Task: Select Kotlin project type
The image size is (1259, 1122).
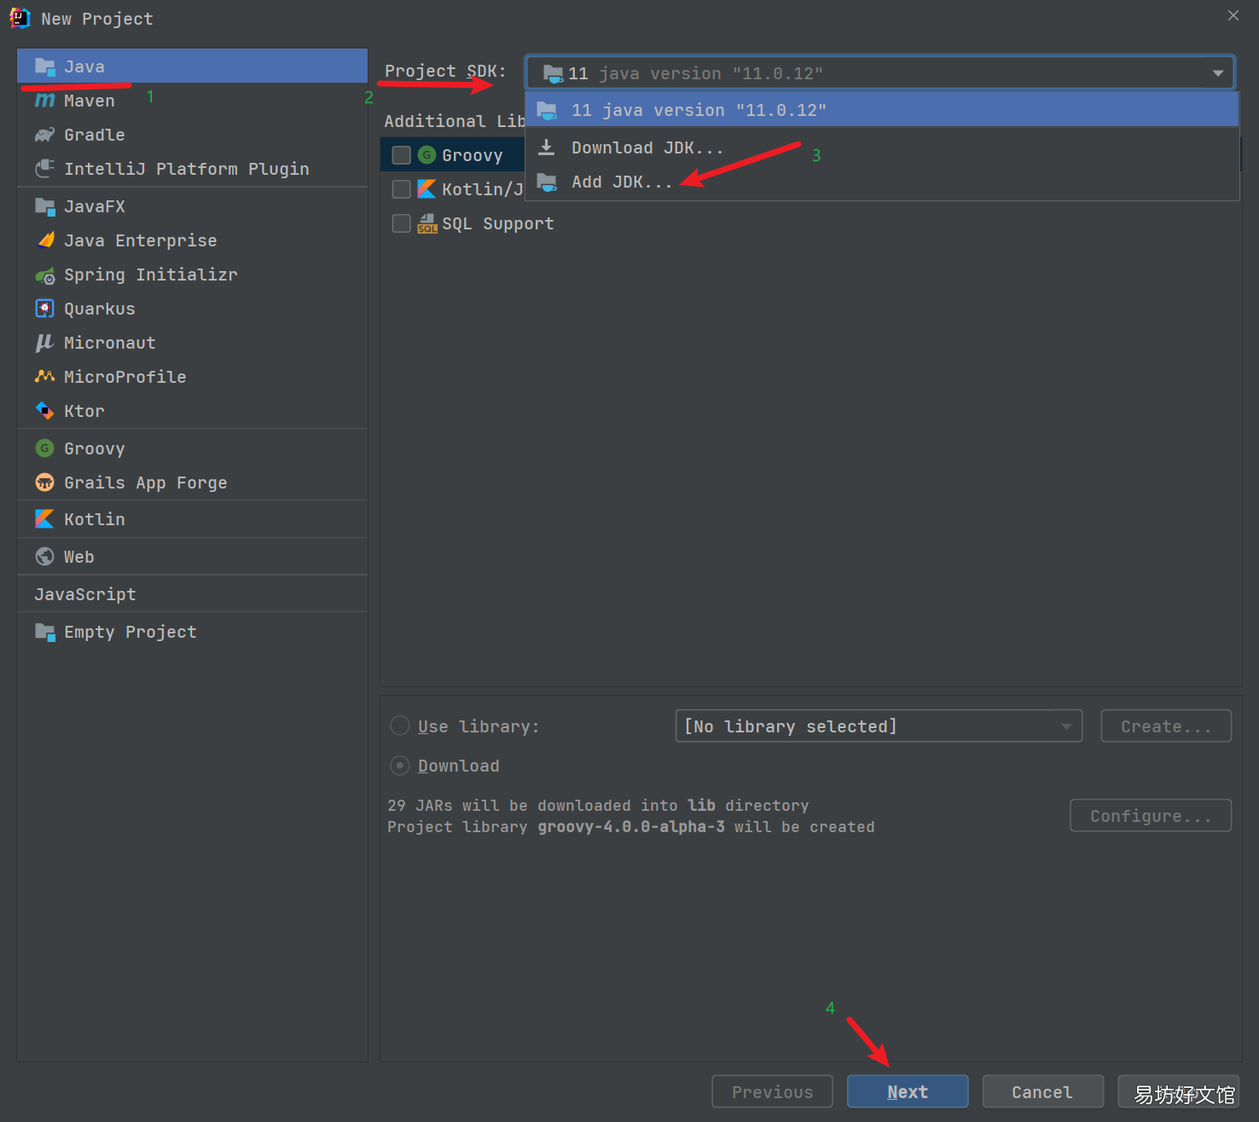Action: pos(192,519)
